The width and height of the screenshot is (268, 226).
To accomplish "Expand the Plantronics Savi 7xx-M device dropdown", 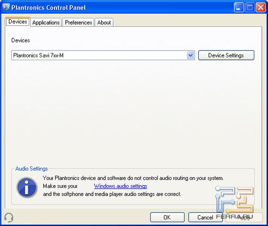I will click(191, 55).
